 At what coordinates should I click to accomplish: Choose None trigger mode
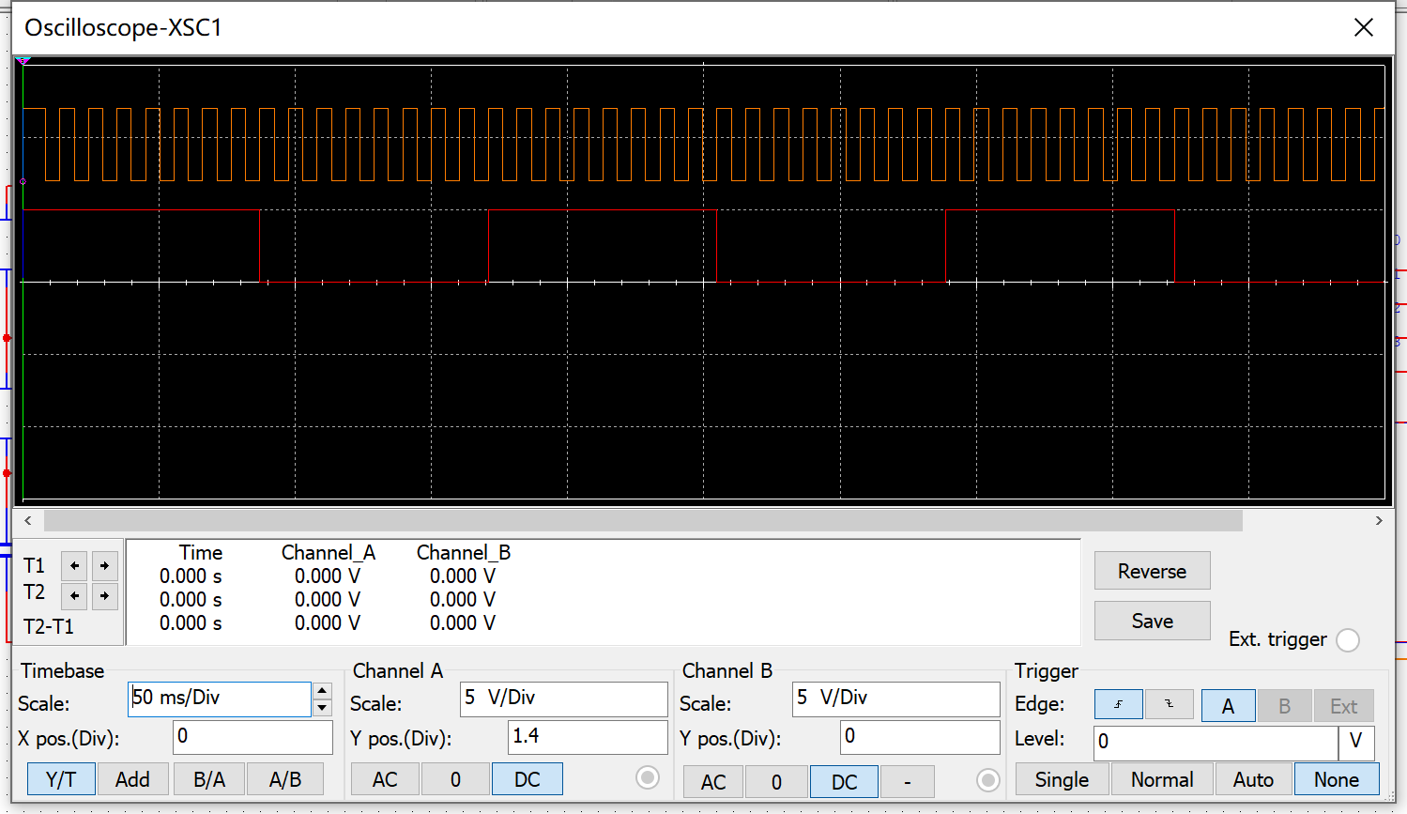click(1337, 779)
